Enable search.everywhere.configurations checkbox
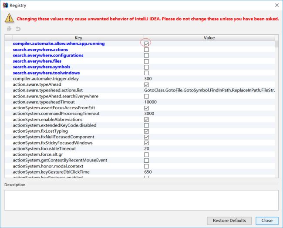The image size is (283, 228). (x=146, y=55)
